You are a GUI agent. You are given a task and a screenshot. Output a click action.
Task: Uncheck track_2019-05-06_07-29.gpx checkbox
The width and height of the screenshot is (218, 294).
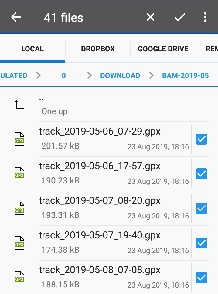(202, 139)
